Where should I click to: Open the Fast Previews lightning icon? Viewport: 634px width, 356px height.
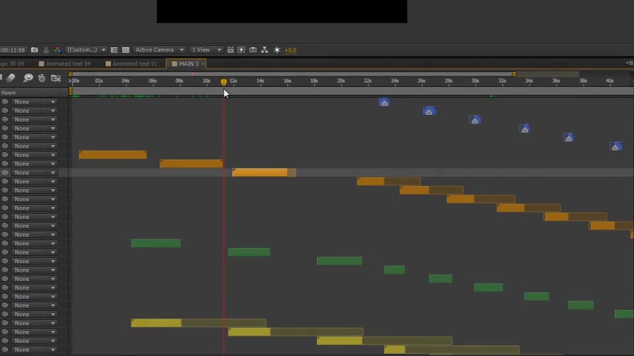[242, 49]
